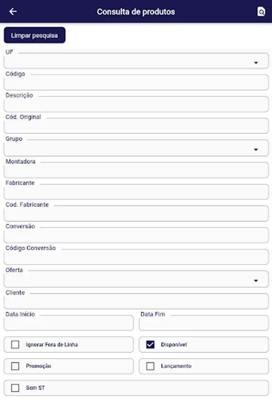Uncheck the Disponível checkbox
The width and height of the screenshot is (272, 402).
pyautogui.click(x=151, y=344)
